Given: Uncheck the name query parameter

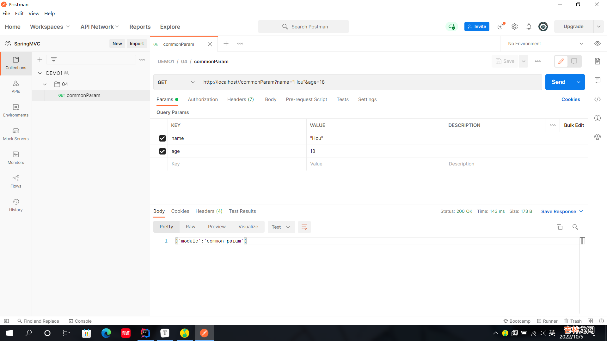Looking at the screenshot, I should coord(162,138).
